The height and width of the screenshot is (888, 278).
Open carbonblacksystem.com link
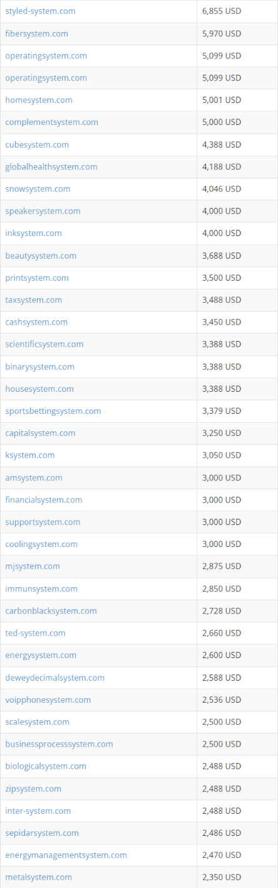click(x=51, y=610)
